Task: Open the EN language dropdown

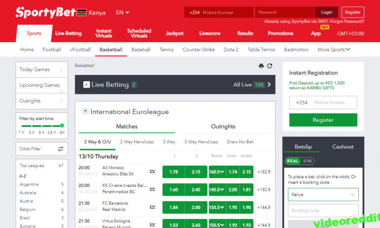Action: 123,13
